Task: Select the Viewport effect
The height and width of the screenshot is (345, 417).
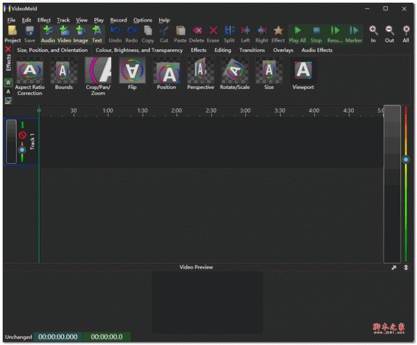Action: 303,74
